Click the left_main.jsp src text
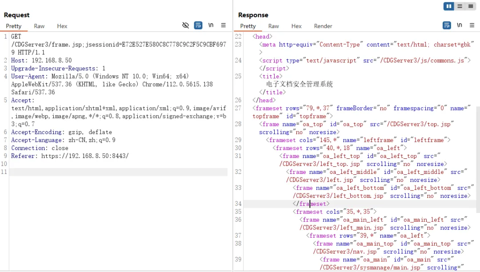This screenshot has height=272, width=480. [x=343, y=227]
